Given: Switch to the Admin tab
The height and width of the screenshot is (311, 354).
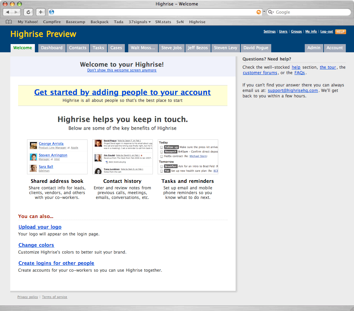Looking at the screenshot, I should [314, 48].
